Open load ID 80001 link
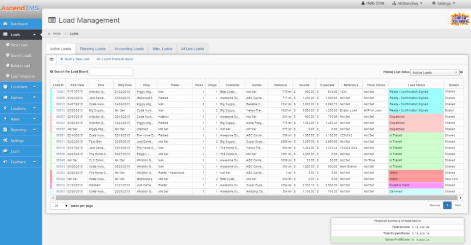This screenshot has width=471, height=245. pos(60,135)
